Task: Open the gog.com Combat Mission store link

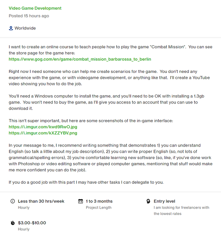Action: [x=80, y=59]
